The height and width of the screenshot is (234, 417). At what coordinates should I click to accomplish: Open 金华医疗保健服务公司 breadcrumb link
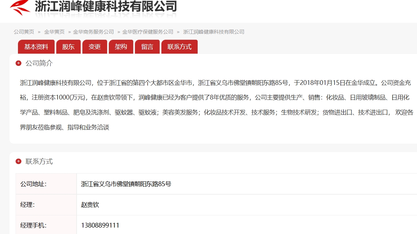pos(148,32)
